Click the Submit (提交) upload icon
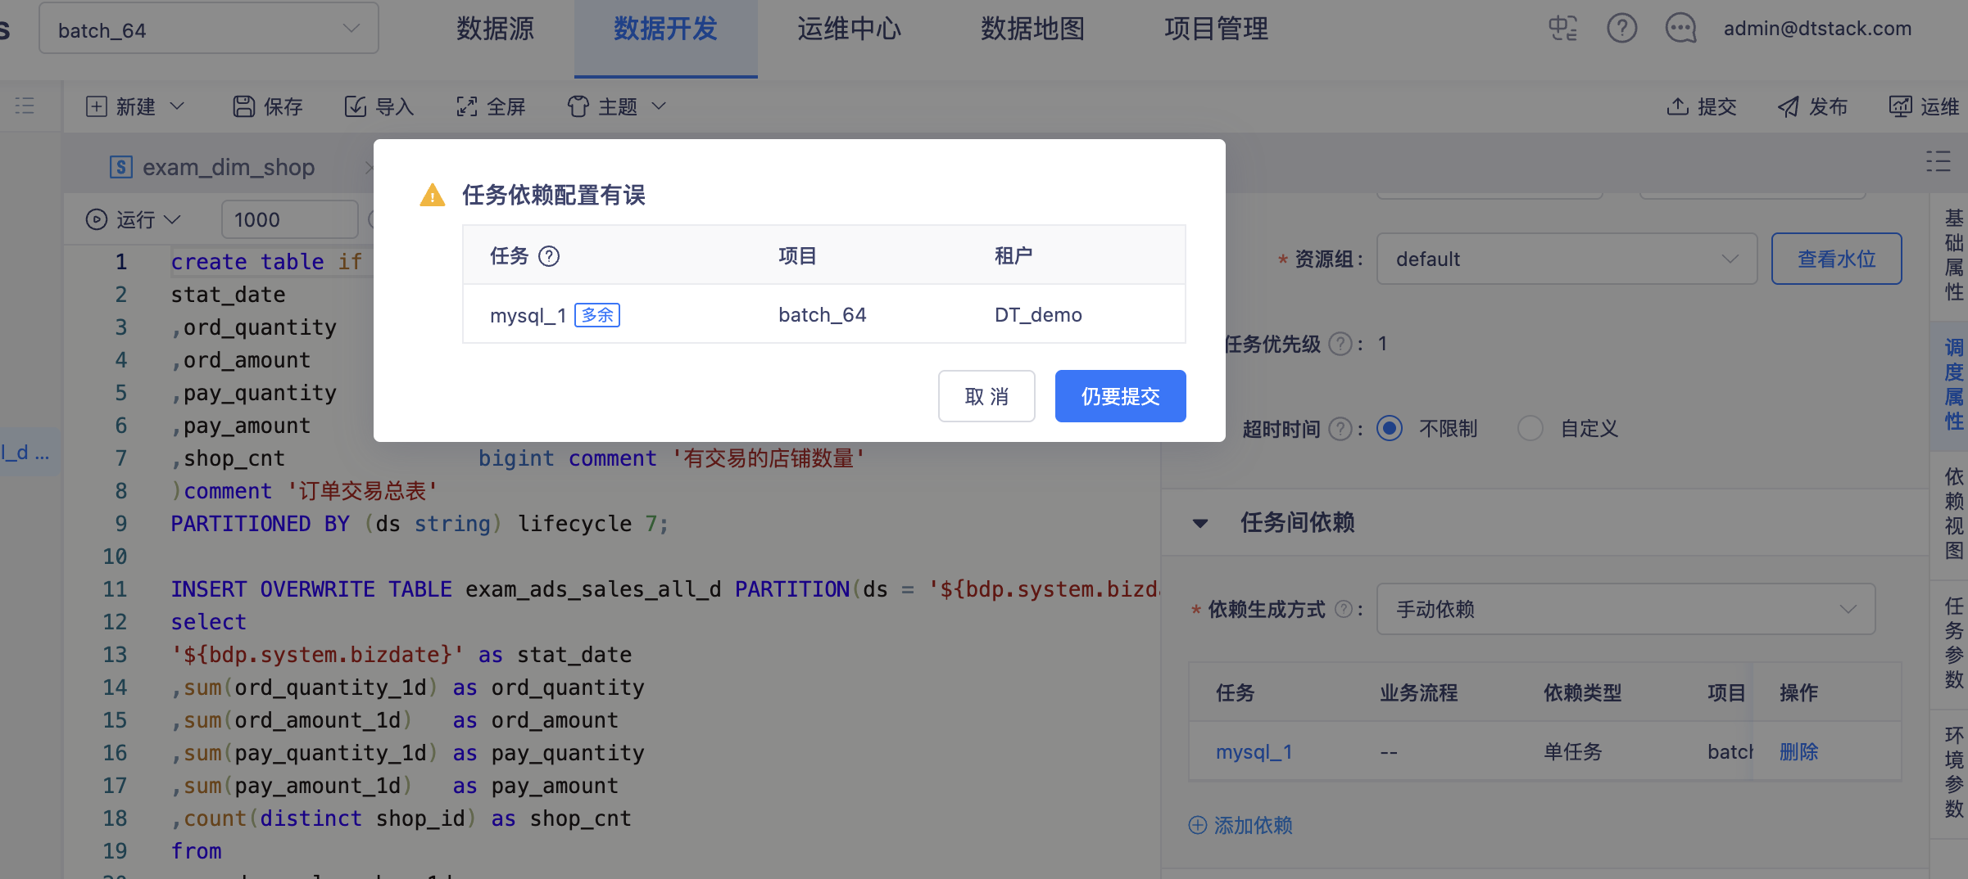The width and height of the screenshot is (1968, 879). pos(1677,106)
